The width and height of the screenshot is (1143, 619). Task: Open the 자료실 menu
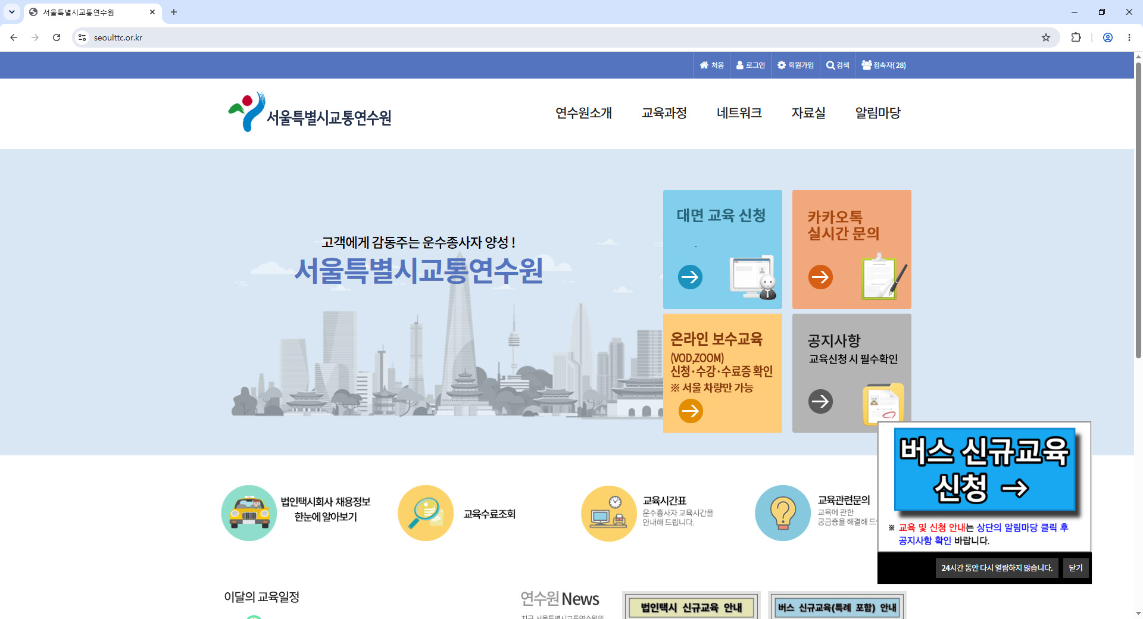click(x=808, y=112)
